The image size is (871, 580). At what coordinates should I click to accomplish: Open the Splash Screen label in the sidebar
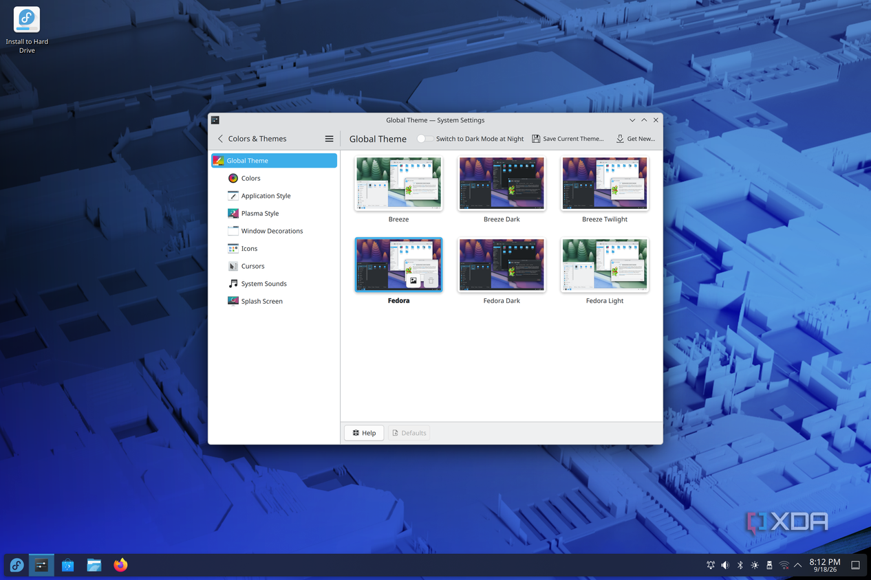[261, 301]
